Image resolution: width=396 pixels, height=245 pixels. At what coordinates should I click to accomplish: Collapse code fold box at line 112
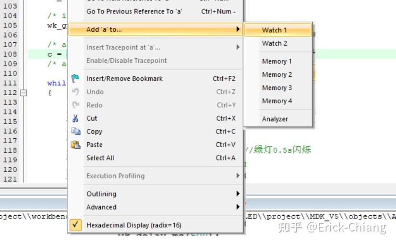[x=23, y=93]
